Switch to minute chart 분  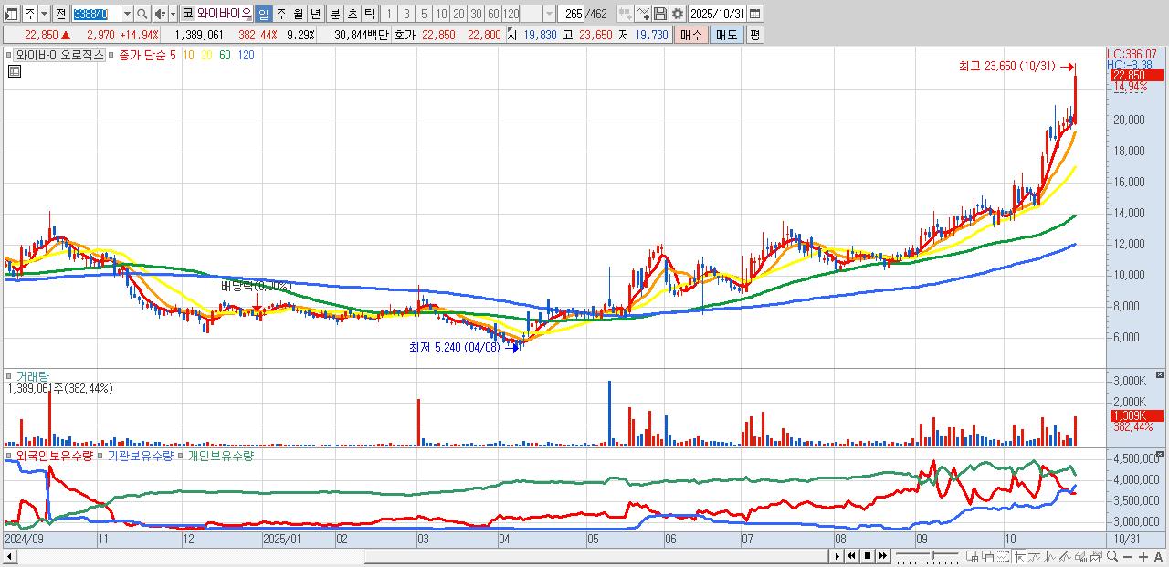(334, 14)
